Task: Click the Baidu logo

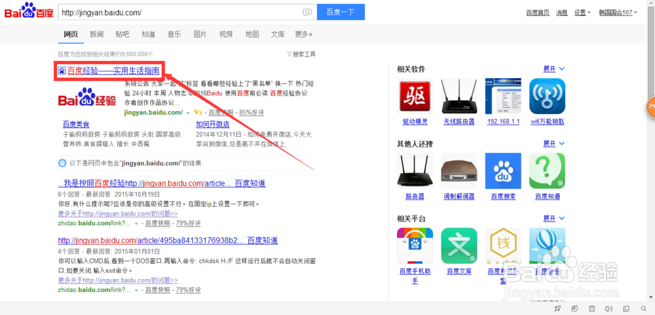Action: coord(28,12)
